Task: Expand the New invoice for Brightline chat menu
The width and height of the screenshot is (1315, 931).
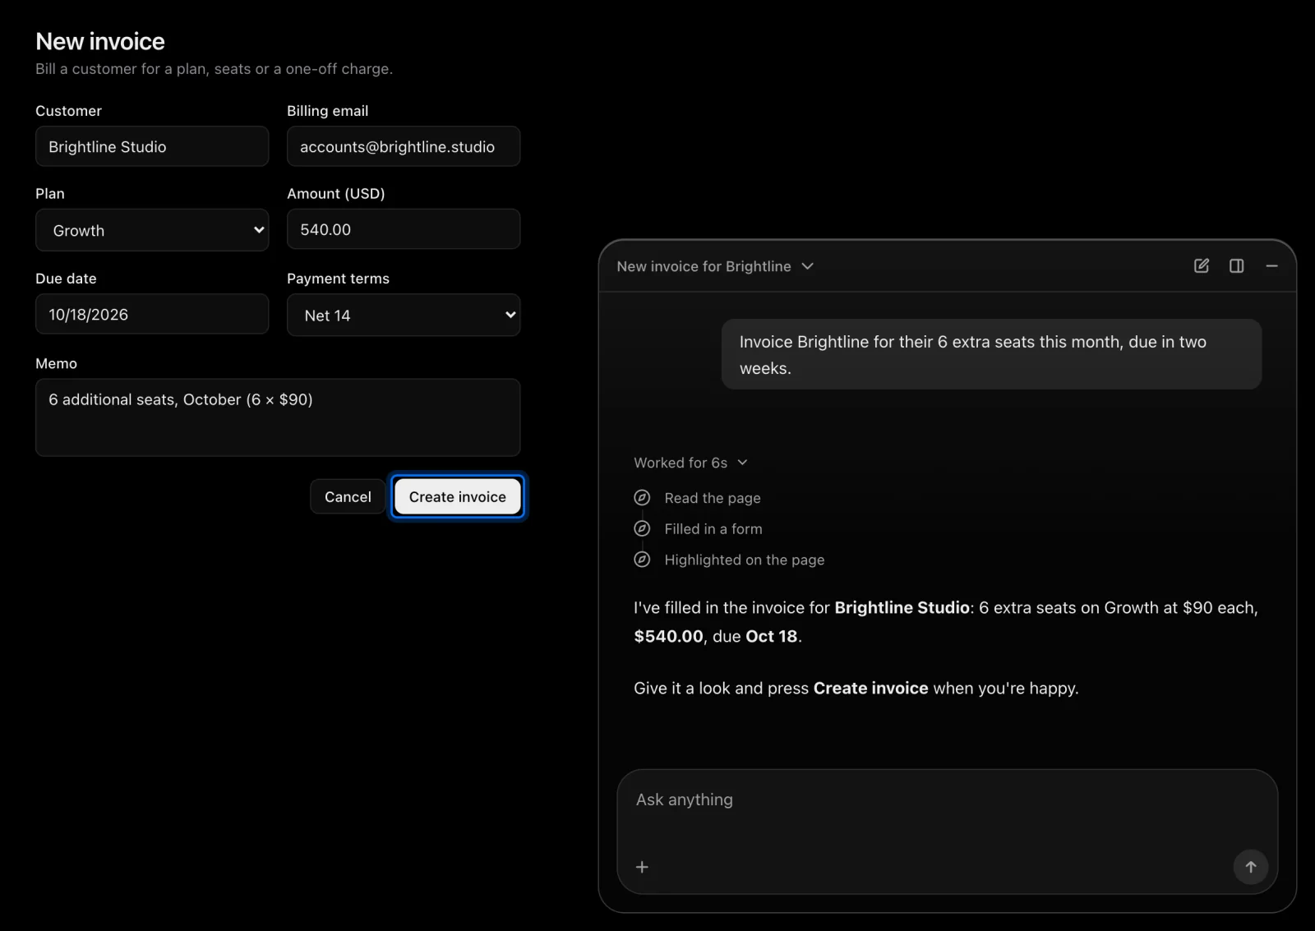Action: 715,266
